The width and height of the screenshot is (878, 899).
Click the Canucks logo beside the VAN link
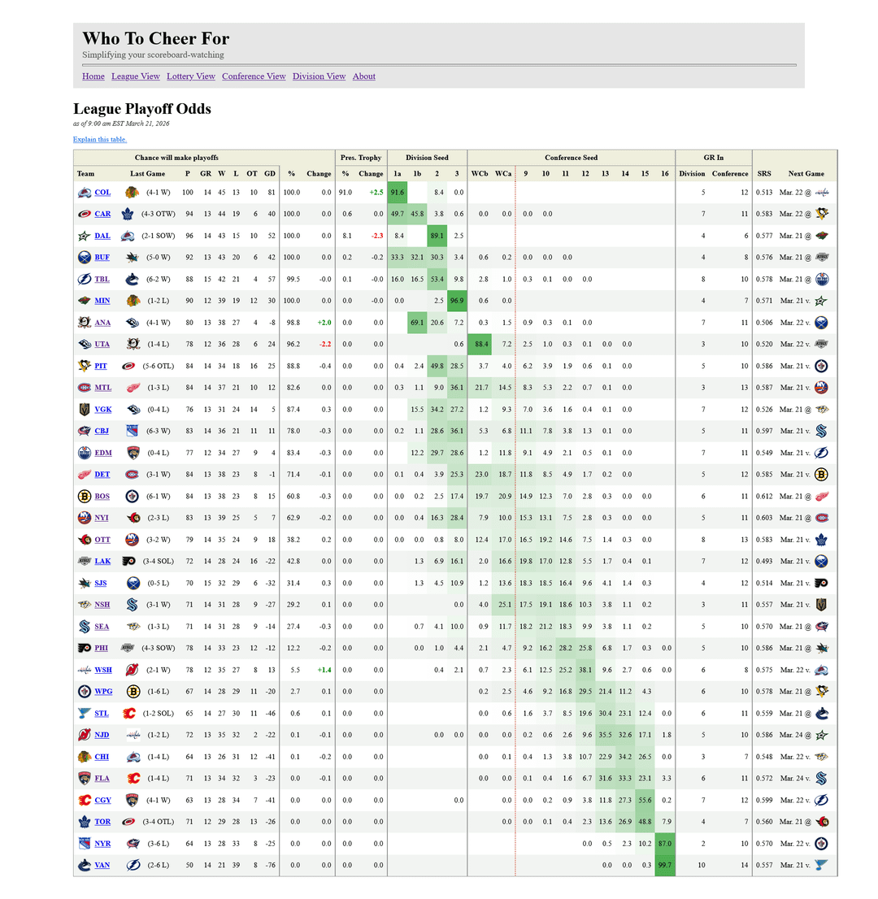[84, 865]
